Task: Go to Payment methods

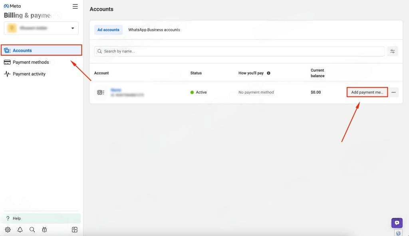Action: [31, 62]
